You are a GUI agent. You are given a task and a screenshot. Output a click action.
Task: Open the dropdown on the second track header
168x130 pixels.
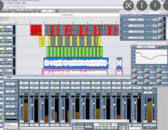(6, 44)
